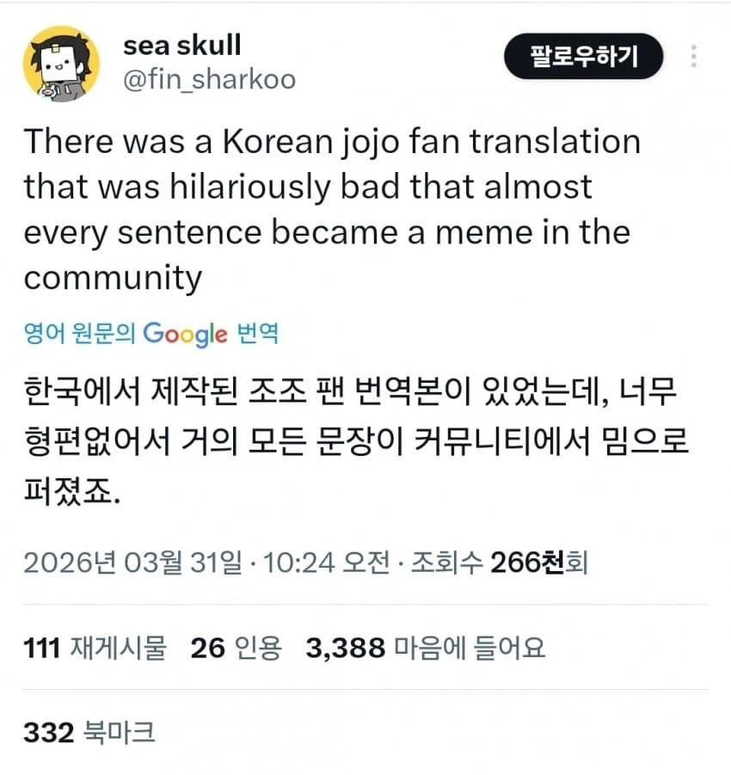Select the display name sea skull

[182, 46]
